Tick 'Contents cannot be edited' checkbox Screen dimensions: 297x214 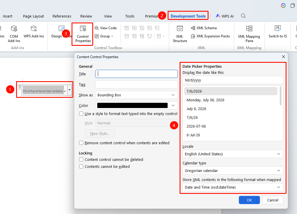[x=81, y=166]
